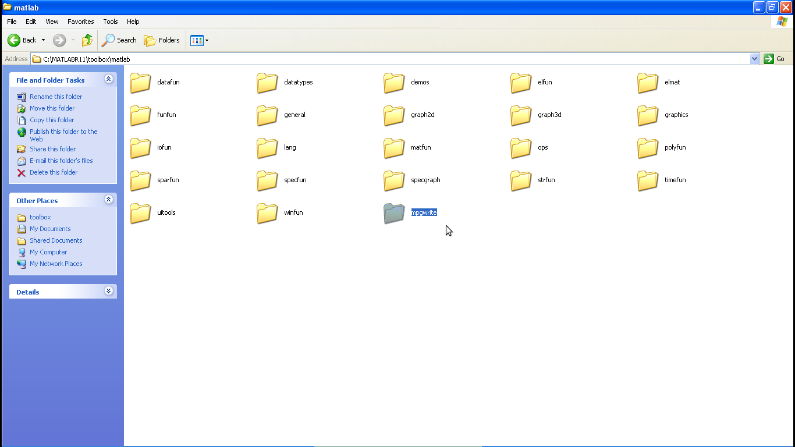Expand the address bar dropdown list

[754, 59]
